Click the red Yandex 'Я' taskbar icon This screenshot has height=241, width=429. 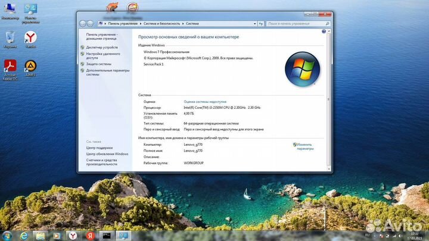tap(90, 236)
